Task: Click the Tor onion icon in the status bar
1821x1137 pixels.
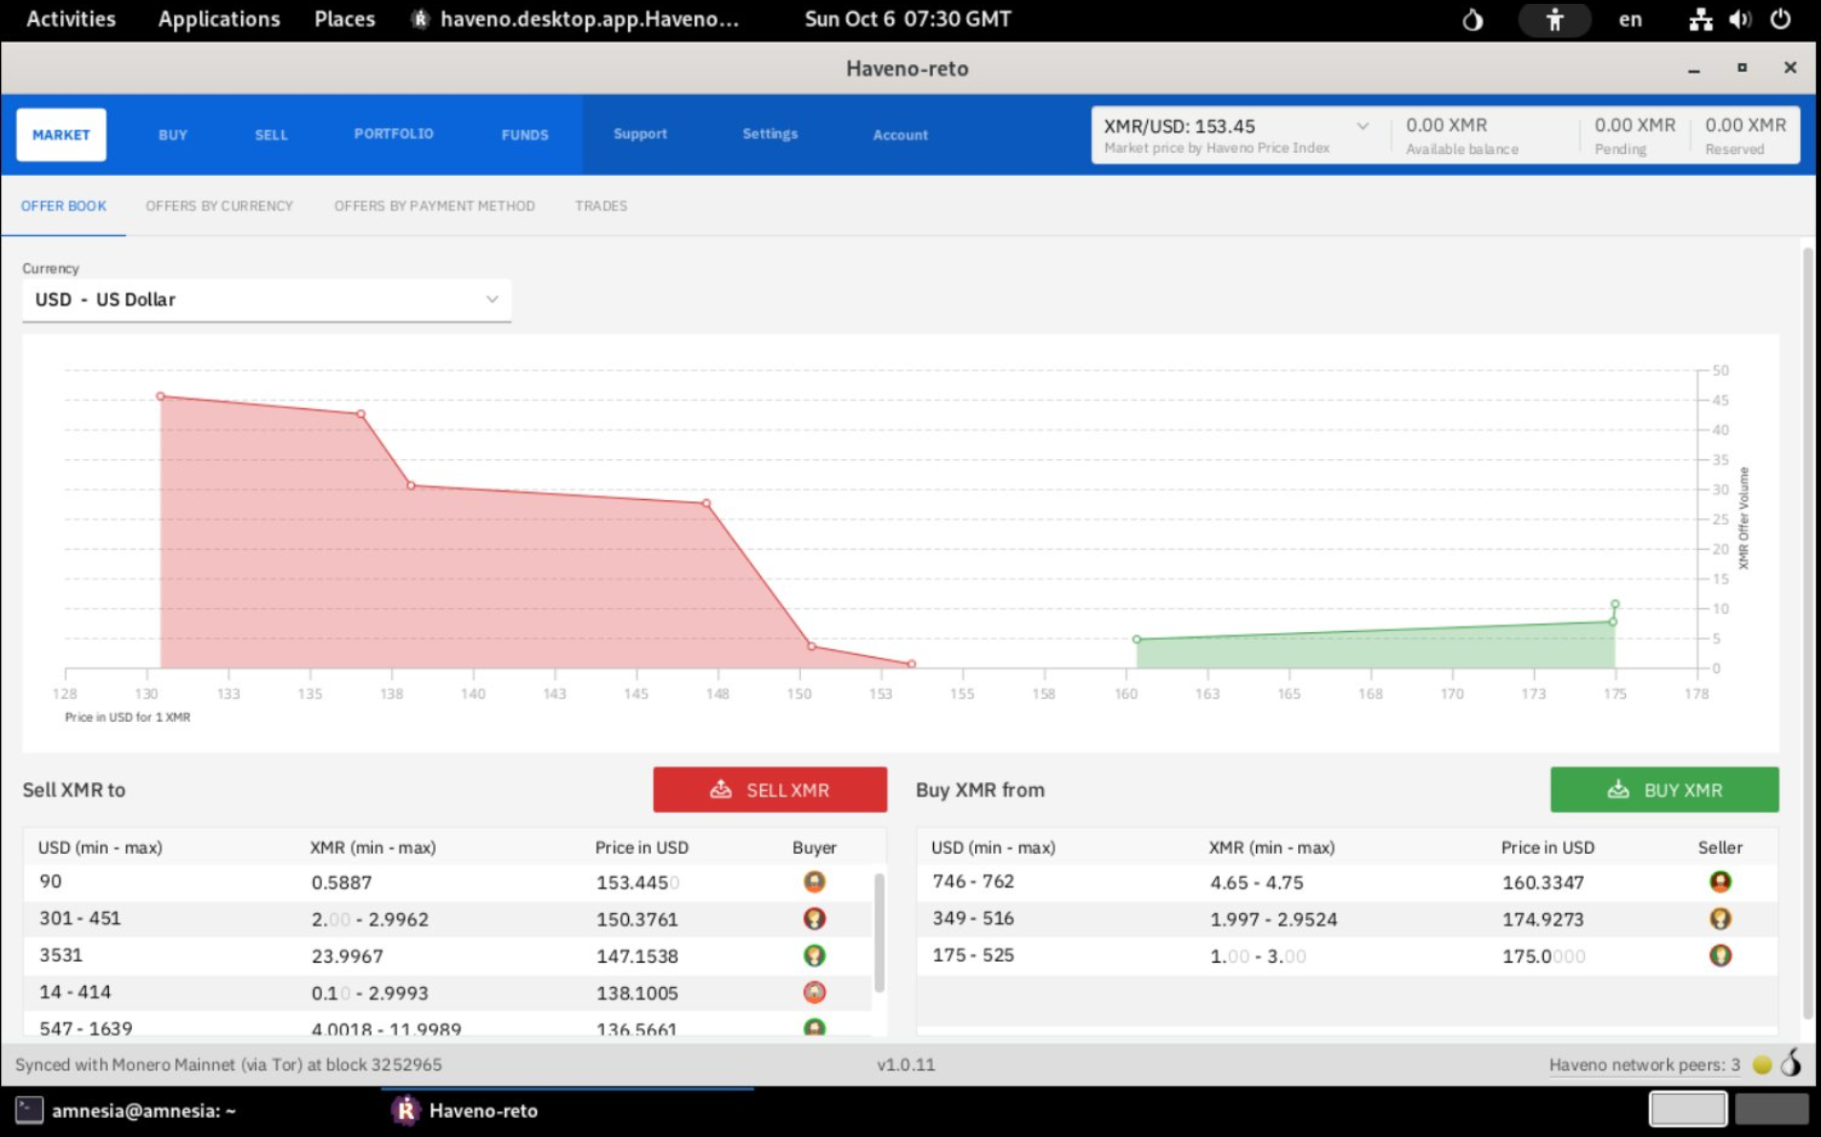Action: (x=1790, y=1063)
